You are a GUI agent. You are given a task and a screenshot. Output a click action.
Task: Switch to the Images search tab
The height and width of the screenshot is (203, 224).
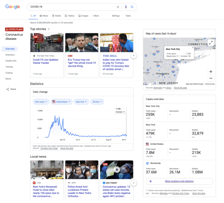pyautogui.click(x=83, y=16)
